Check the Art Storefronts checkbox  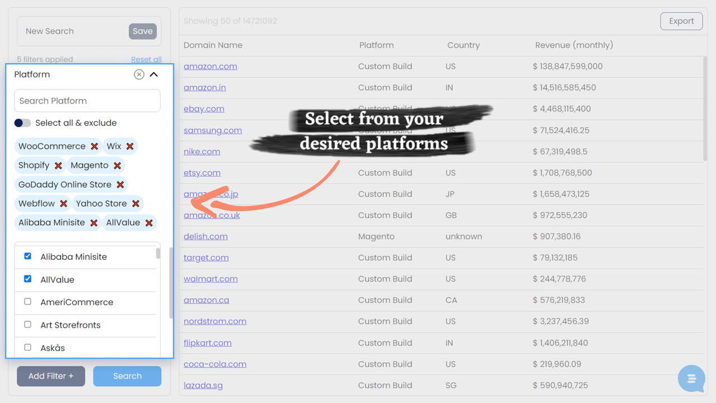click(x=27, y=325)
